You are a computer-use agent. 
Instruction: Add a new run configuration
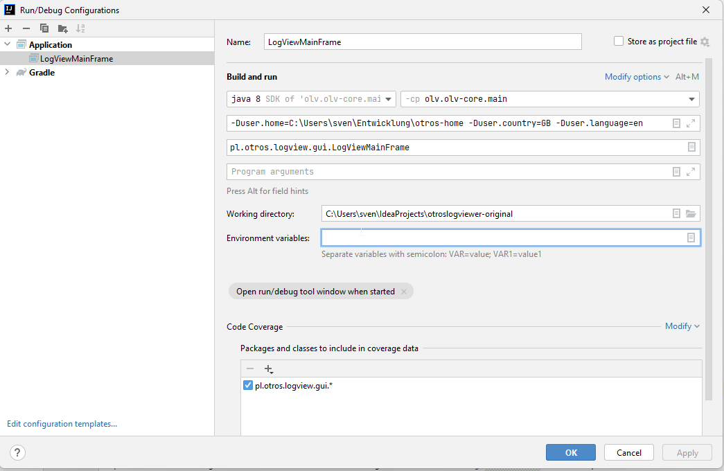tap(8, 28)
